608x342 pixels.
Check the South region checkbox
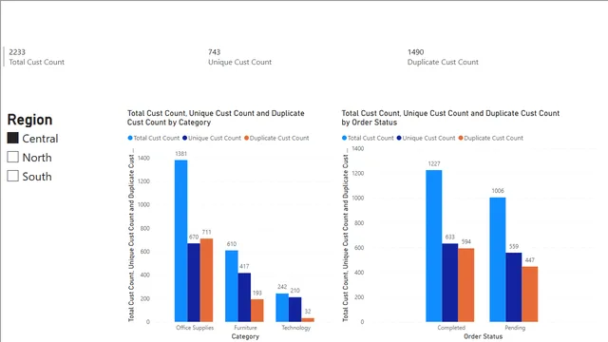(12, 176)
